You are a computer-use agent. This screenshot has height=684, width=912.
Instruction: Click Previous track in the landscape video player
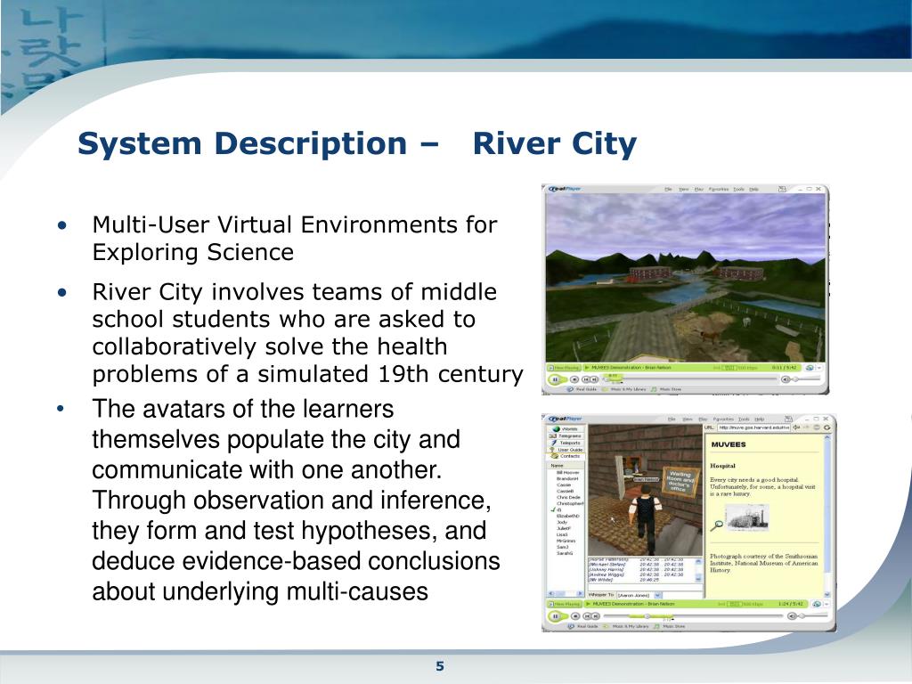(x=586, y=379)
